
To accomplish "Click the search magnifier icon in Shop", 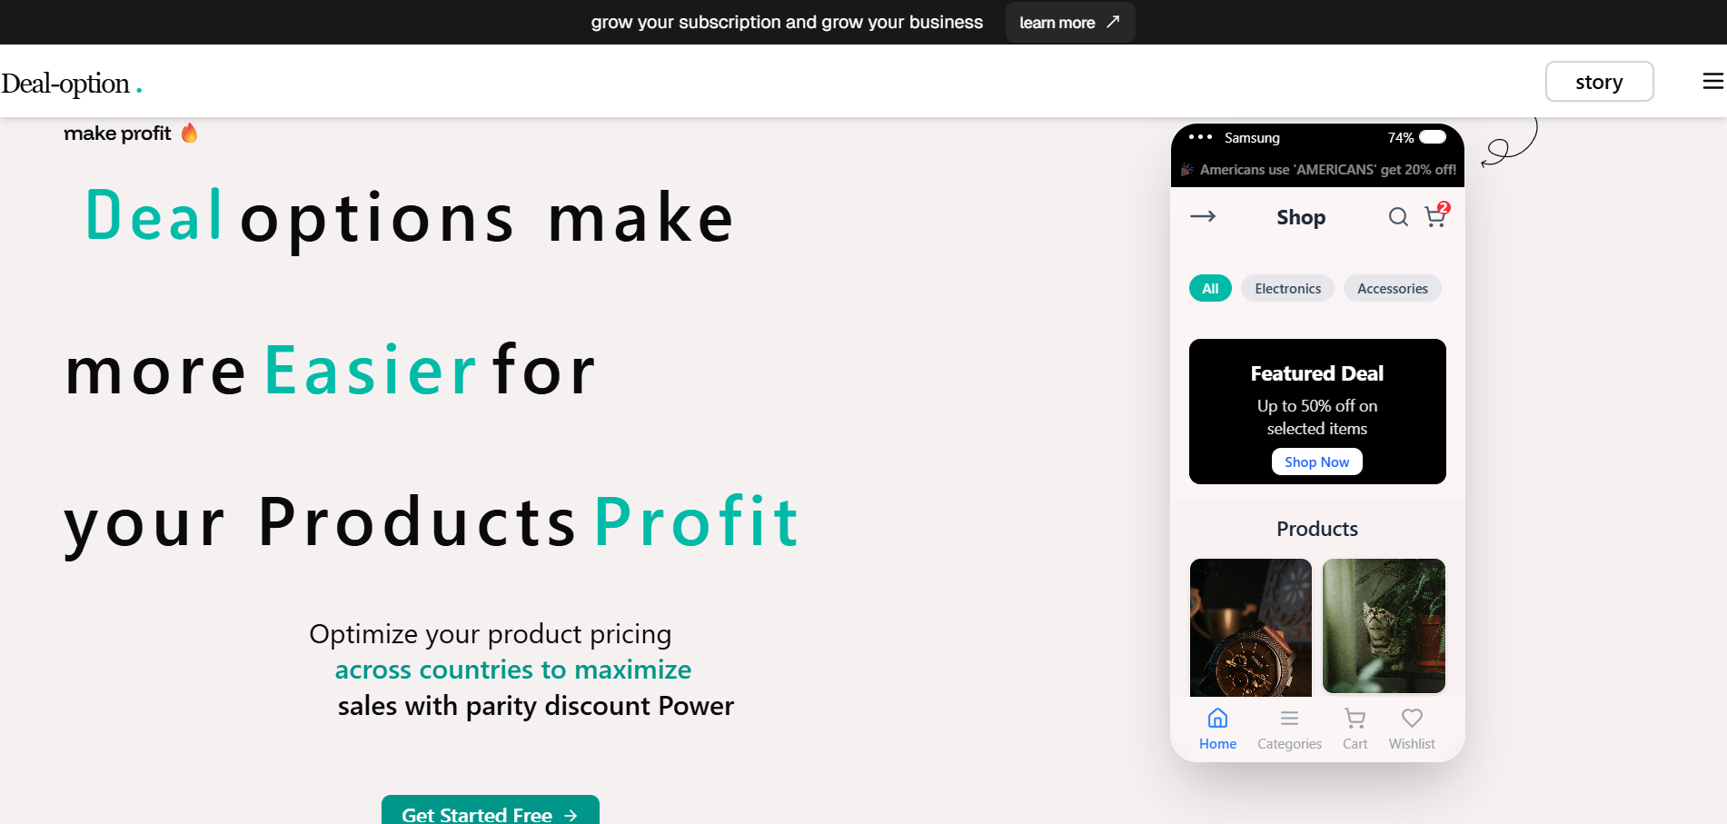I will coord(1398,217).
